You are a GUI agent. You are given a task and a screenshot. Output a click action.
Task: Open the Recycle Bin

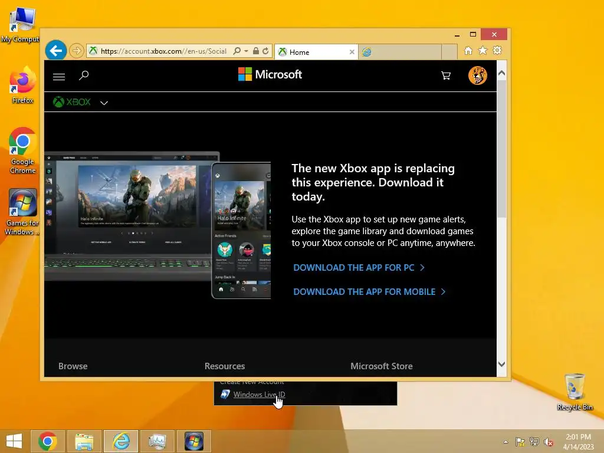[x=575, y=392]
